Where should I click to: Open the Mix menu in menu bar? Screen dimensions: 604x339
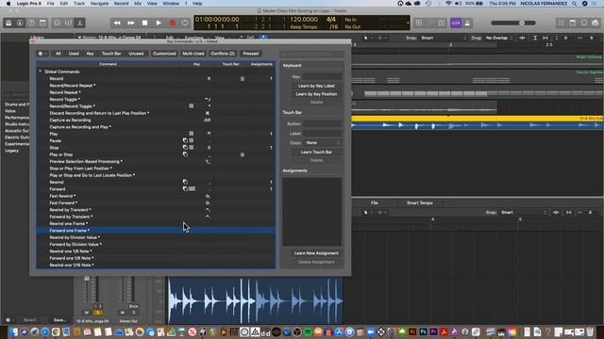pos(138,4)
